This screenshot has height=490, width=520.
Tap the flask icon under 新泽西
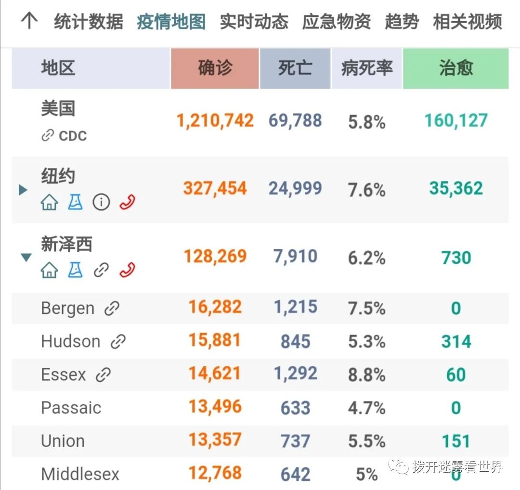[75, 271]
